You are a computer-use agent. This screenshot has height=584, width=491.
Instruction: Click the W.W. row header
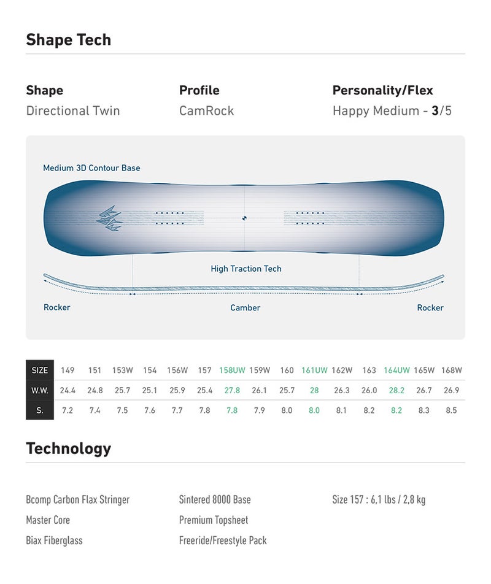coord(40,390)
